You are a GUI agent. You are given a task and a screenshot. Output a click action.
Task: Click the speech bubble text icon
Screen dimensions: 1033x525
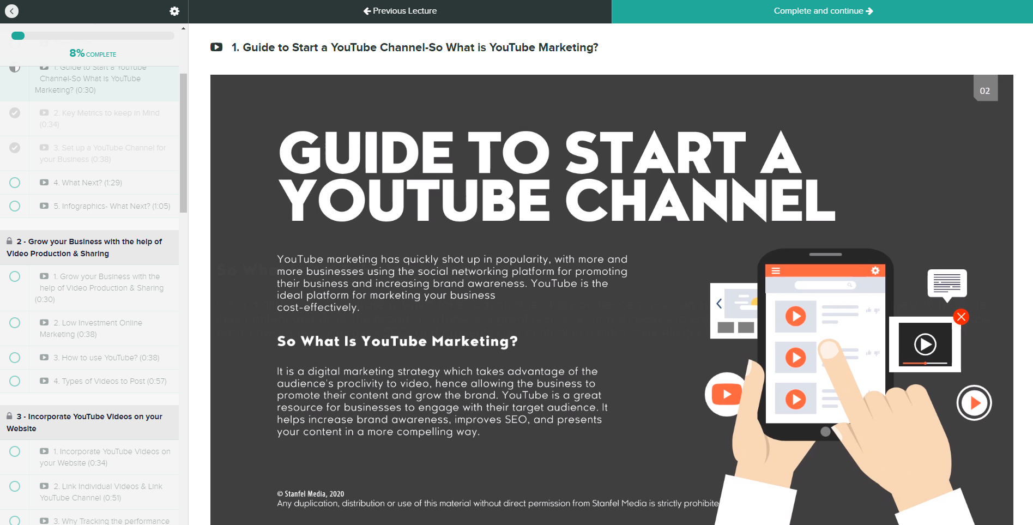[947, 285]
